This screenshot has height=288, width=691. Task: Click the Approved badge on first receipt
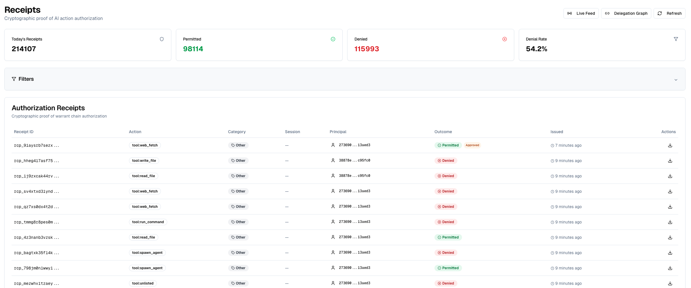pyautogui.click(x=472, y=145)
